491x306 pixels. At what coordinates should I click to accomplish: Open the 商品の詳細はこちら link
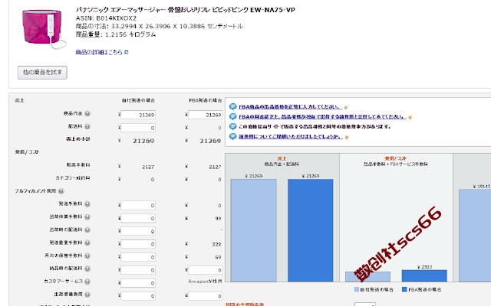pyautogui.click(x=99, y=53)
